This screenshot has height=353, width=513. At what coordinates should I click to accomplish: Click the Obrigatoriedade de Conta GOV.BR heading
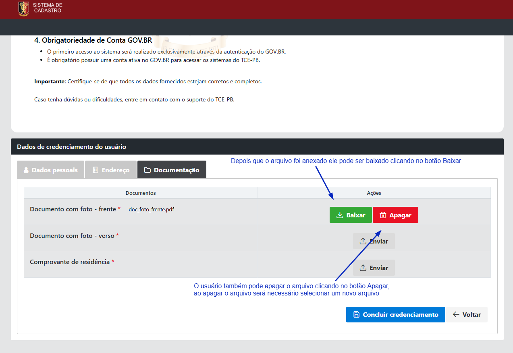click(93, 40)
